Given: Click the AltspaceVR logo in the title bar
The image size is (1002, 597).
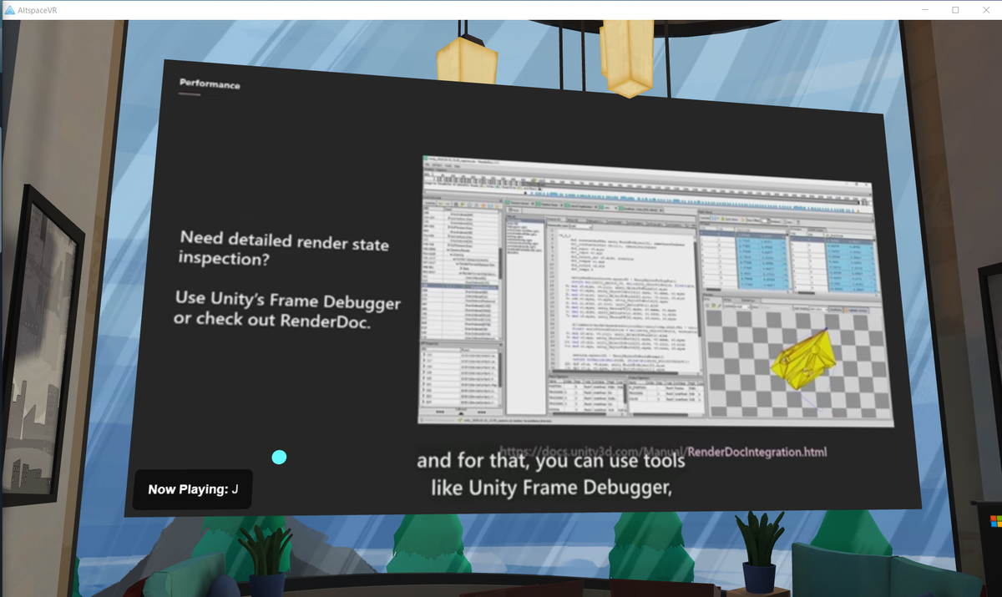Looking at the screenshot, I should (9, 9).
